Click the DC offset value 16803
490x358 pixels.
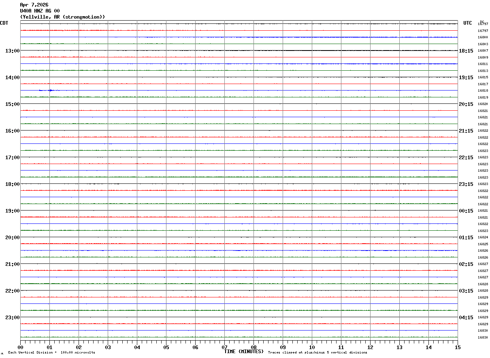coord(483,44)
